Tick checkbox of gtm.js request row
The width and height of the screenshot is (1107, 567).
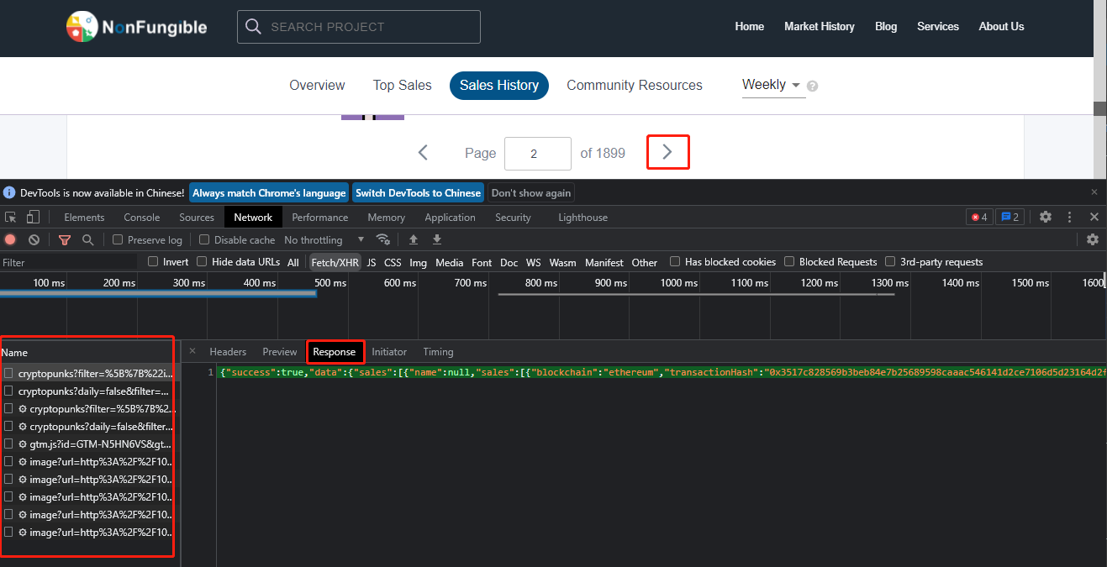[8, 444]
